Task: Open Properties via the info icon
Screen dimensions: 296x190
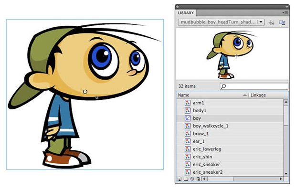Action: (x=192, y=179)
